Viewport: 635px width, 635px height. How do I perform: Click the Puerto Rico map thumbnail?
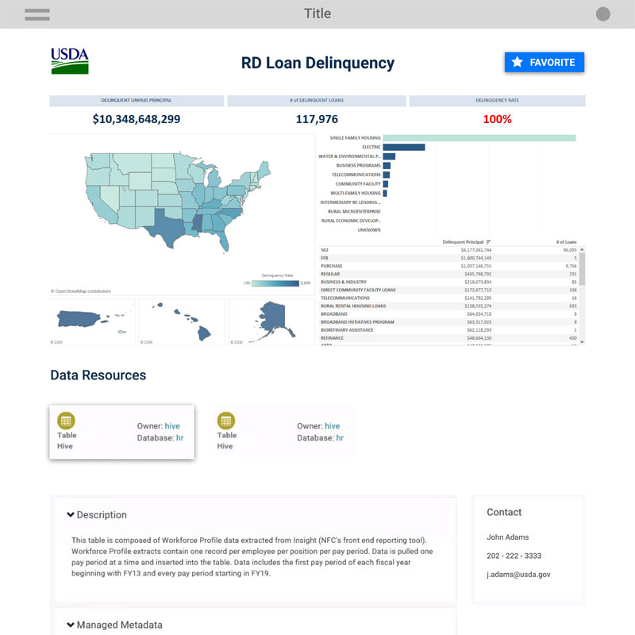91,321
